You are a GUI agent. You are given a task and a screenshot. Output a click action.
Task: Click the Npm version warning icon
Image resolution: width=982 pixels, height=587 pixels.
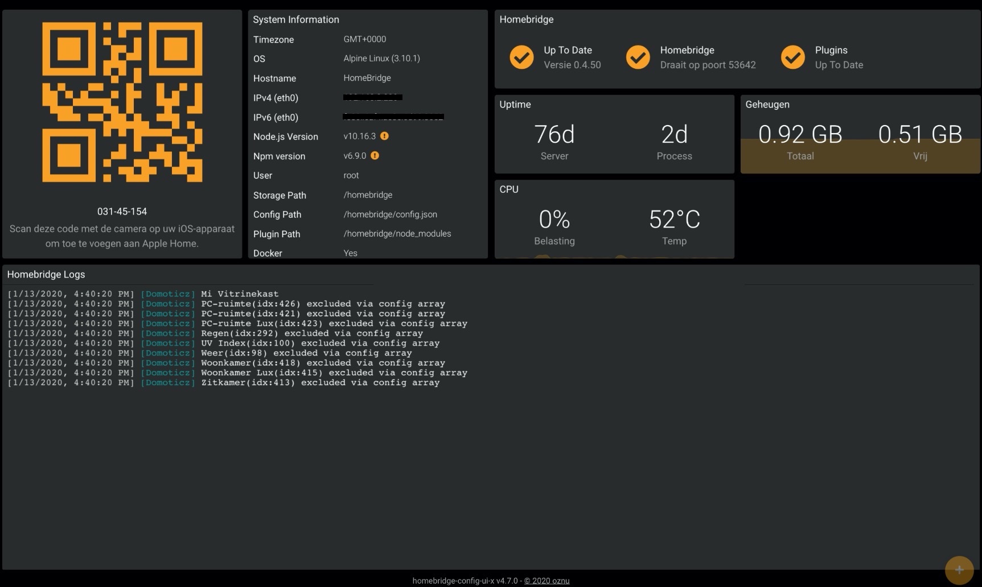[x=375, y=155]
